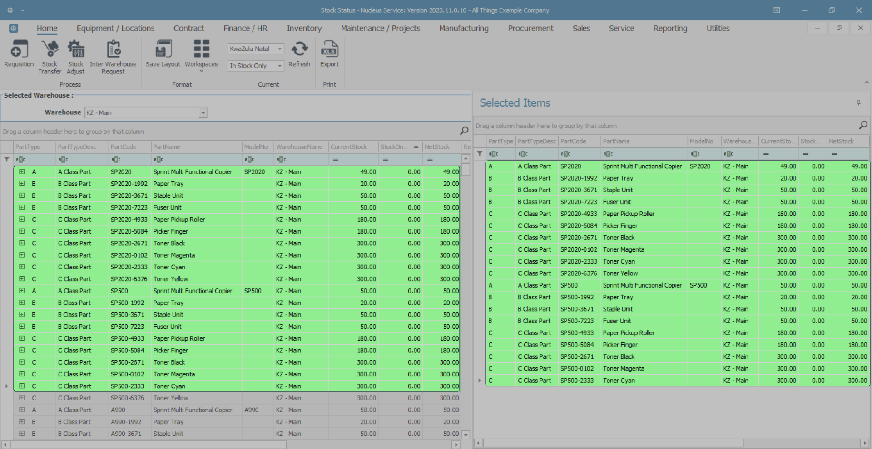Open the KwaZulu-Natal region dropdown
This screenshot has width=872, height=449.
tap(280, 49)
